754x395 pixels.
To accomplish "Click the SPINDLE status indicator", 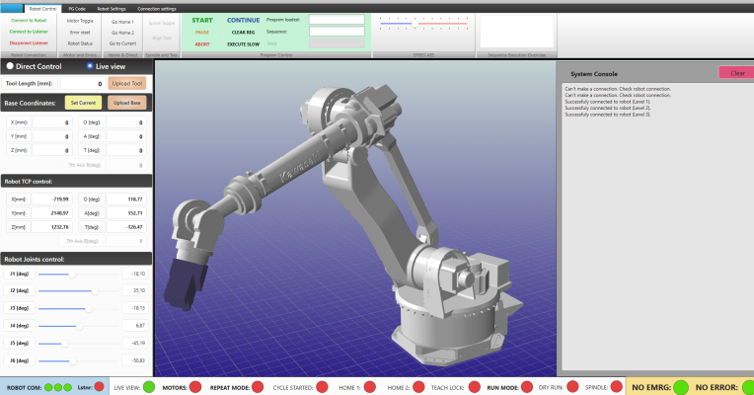I will point(616,387).
